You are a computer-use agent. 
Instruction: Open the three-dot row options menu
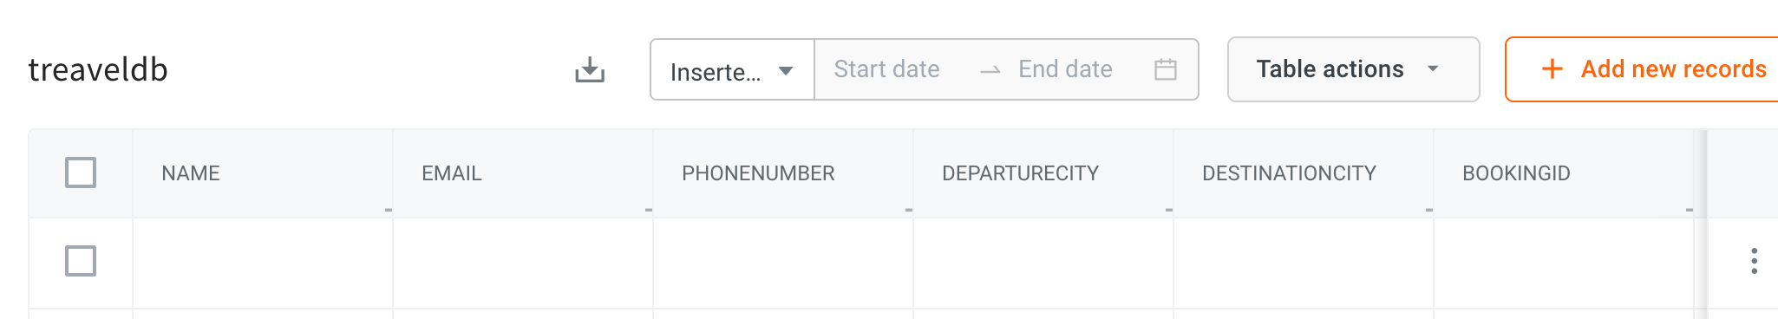tap(1754, 261)
